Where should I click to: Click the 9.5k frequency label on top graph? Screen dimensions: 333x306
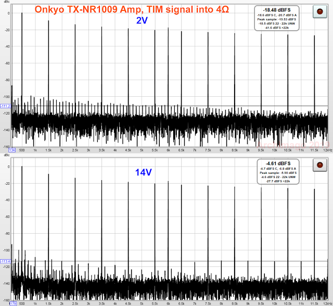(x=261, y=150)
